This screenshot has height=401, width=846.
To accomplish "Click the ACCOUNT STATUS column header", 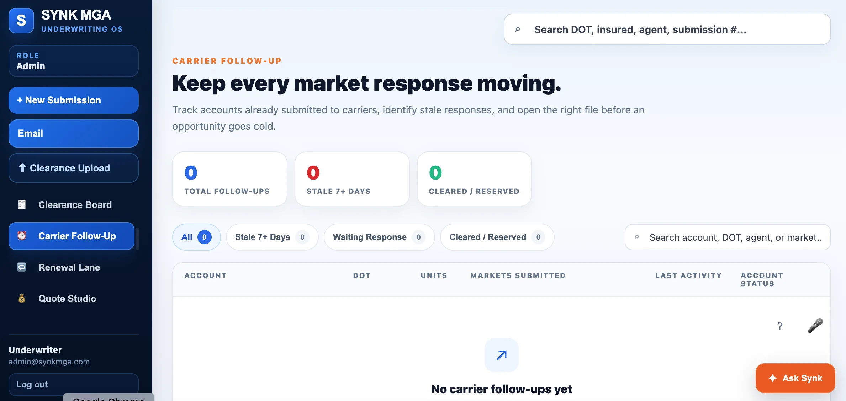I will click(x=762, y=279).
